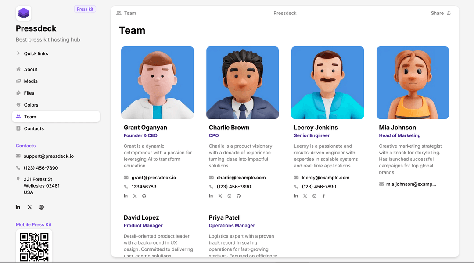Expand the Quick links section

[32, 53]
